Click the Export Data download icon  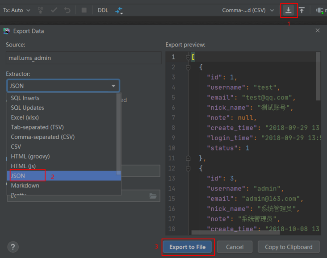point(289,10)
